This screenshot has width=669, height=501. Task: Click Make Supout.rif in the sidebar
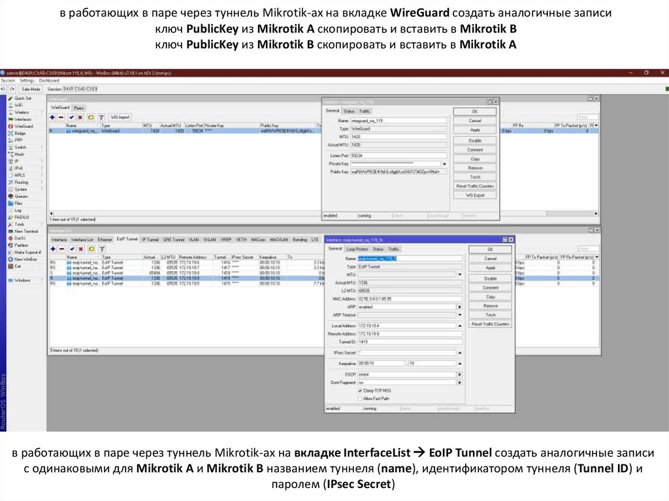(x=27, y=252)
